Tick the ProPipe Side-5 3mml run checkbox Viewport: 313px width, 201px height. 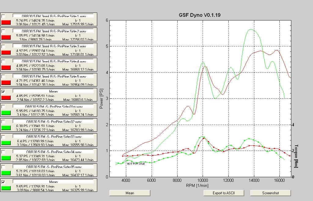[x=3, y=77]
